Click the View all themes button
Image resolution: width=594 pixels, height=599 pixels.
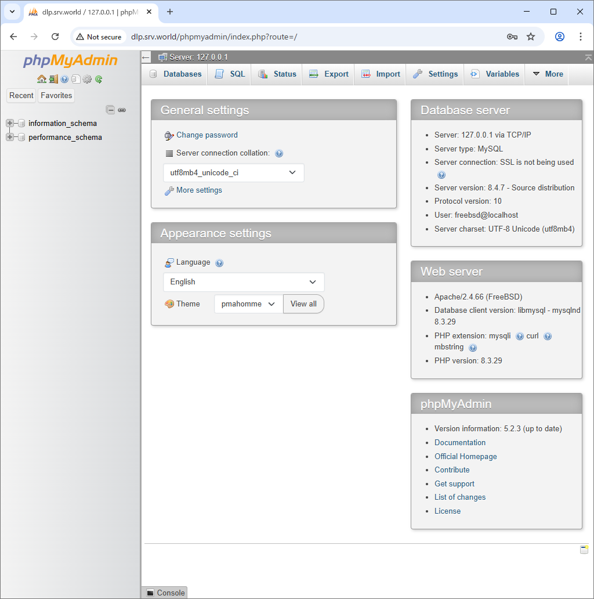[303, 304]
